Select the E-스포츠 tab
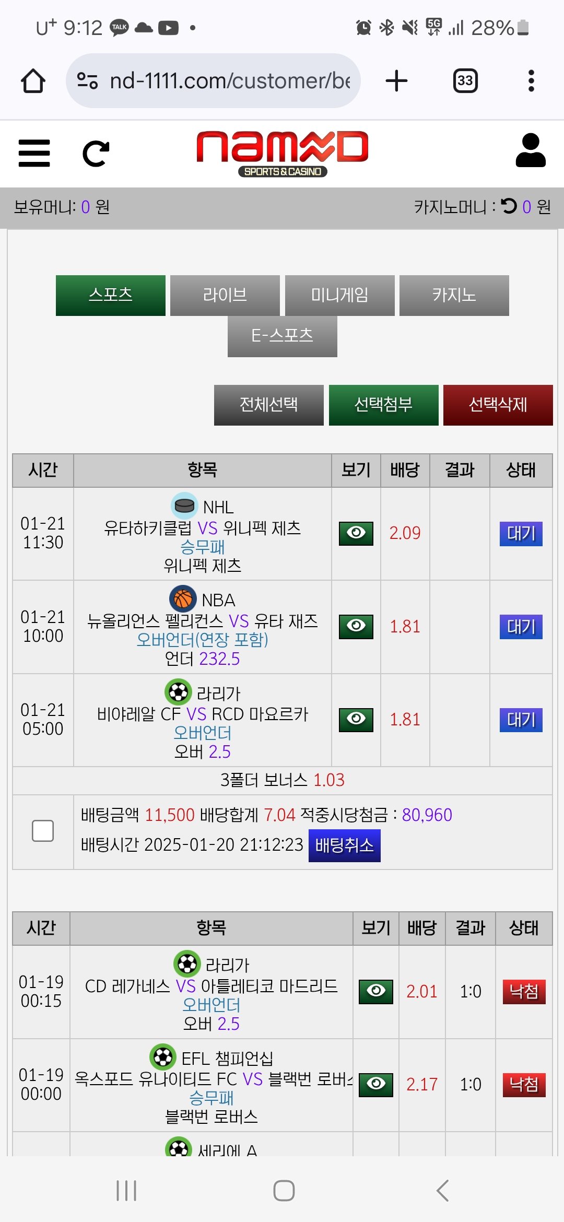The width and height of the screenshot is (564, 1222). (282, 336)
